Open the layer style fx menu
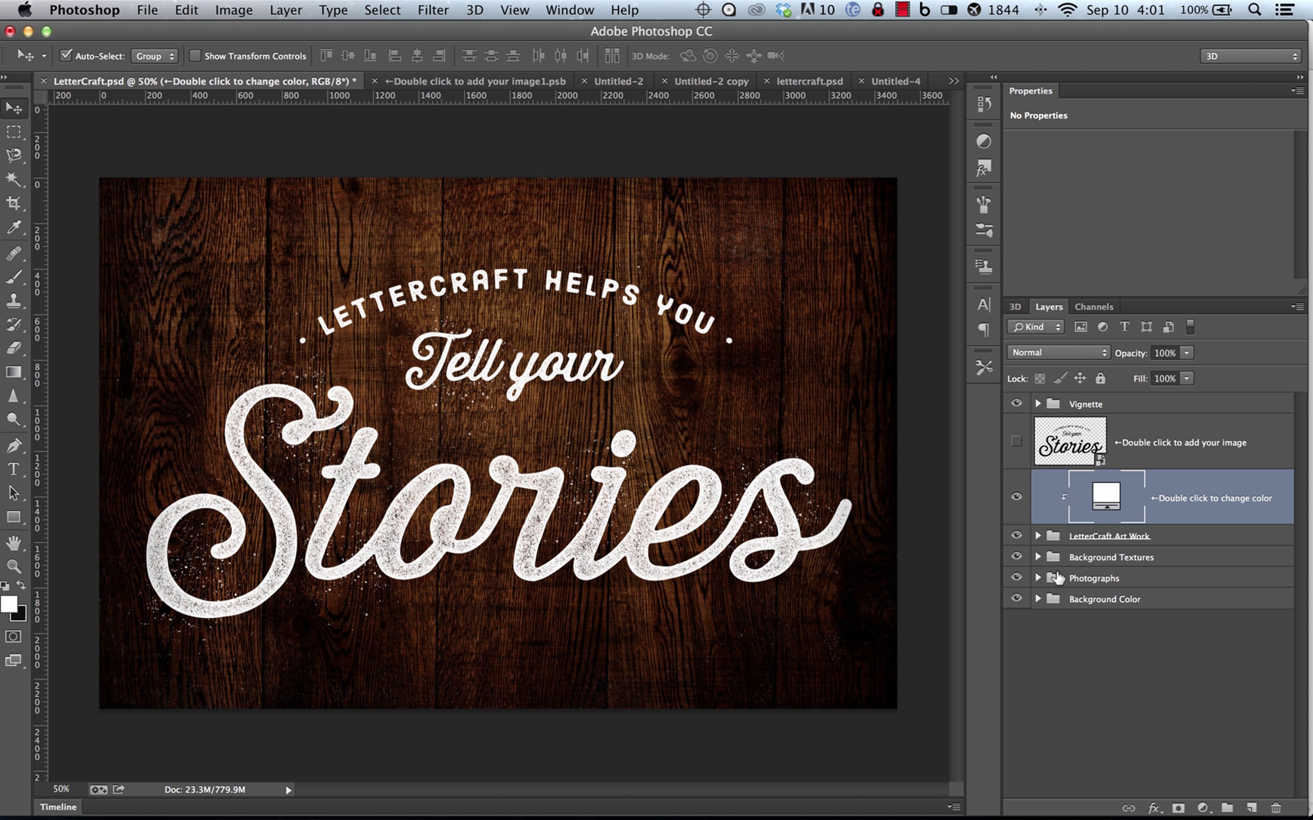This screenshot has width=1313, height=820. coord(1154,808)
